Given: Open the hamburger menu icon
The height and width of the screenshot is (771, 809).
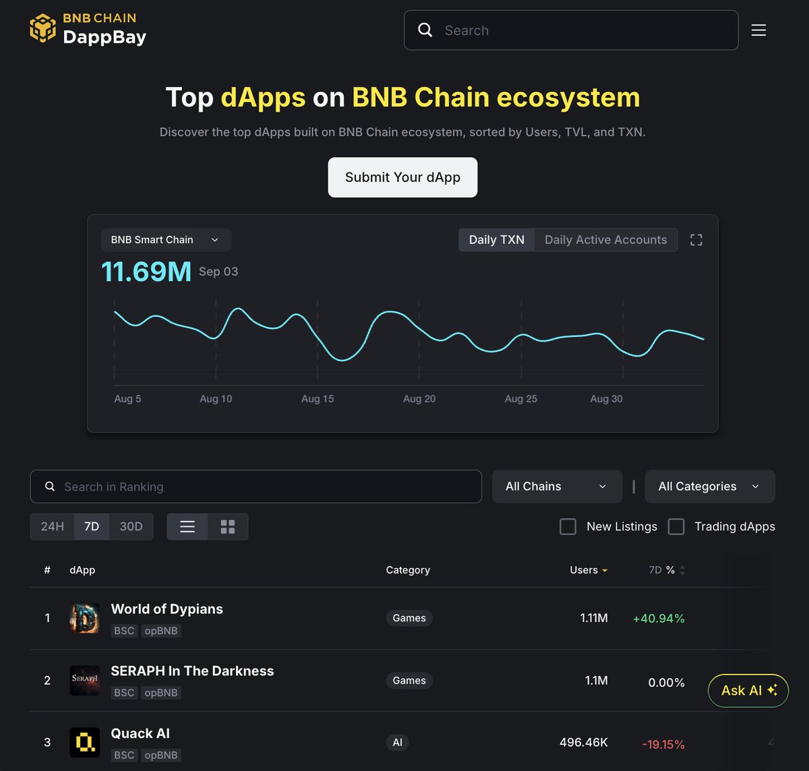Looking at the screenshot, I should pos(758,30).
